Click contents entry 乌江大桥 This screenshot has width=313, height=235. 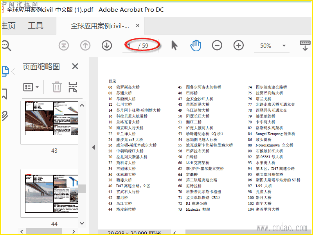click(x=124, y=203)
